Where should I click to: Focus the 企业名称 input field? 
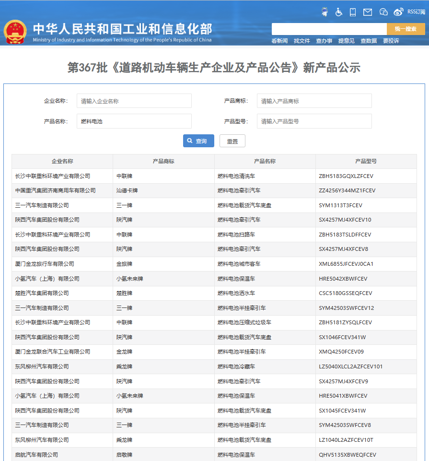(134, 101)
